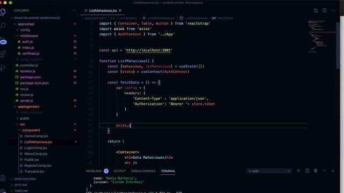This screenshot has width=344, height=193.
Task: Expand the Open Editors section
Action: click(x=25, y=179)
